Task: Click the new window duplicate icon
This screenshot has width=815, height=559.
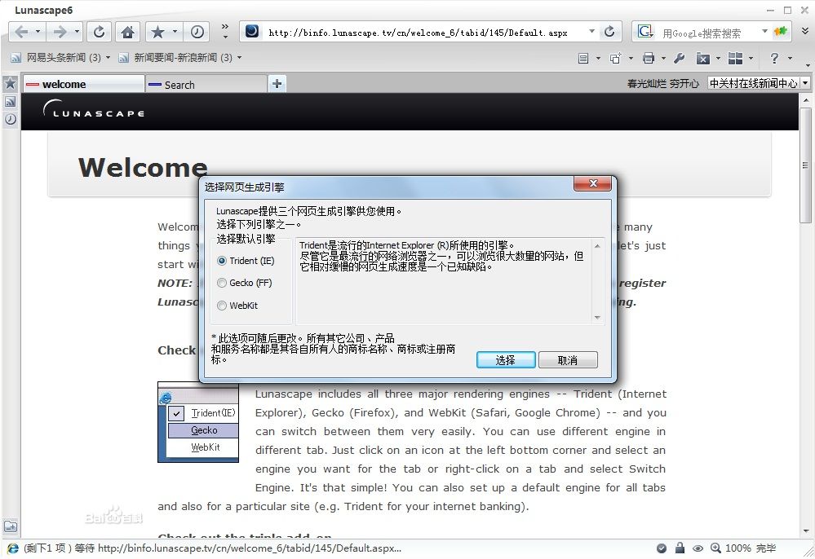Action: (x=615, y=58)
